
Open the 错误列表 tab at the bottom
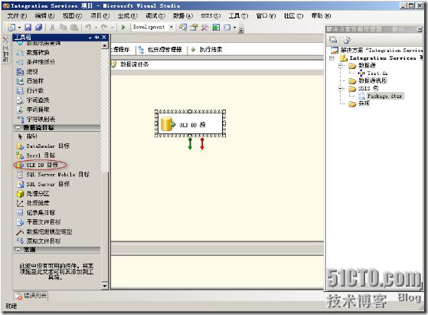coord(31,295)
